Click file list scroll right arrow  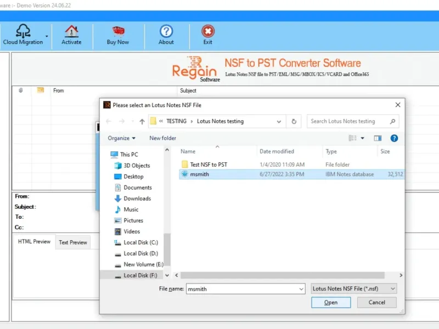tap(401, 275)
